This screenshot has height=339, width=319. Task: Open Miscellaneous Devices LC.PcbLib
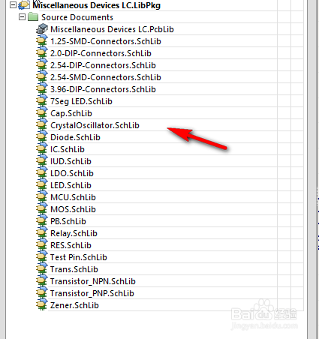click(x=112, y=29)
